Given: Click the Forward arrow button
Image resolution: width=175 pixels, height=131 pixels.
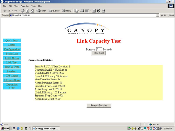Looking at the screenshot, I should pos(16,11).
